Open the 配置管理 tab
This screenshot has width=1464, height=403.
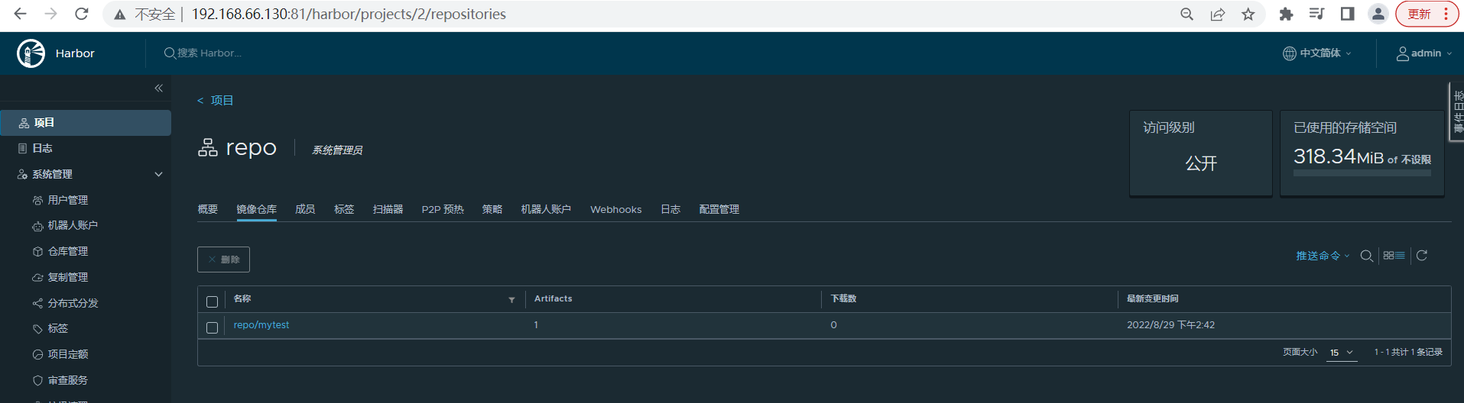tap(719, 209)
